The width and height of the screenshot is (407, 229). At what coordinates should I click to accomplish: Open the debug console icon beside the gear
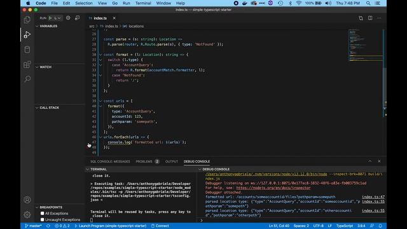click(77, 18)
